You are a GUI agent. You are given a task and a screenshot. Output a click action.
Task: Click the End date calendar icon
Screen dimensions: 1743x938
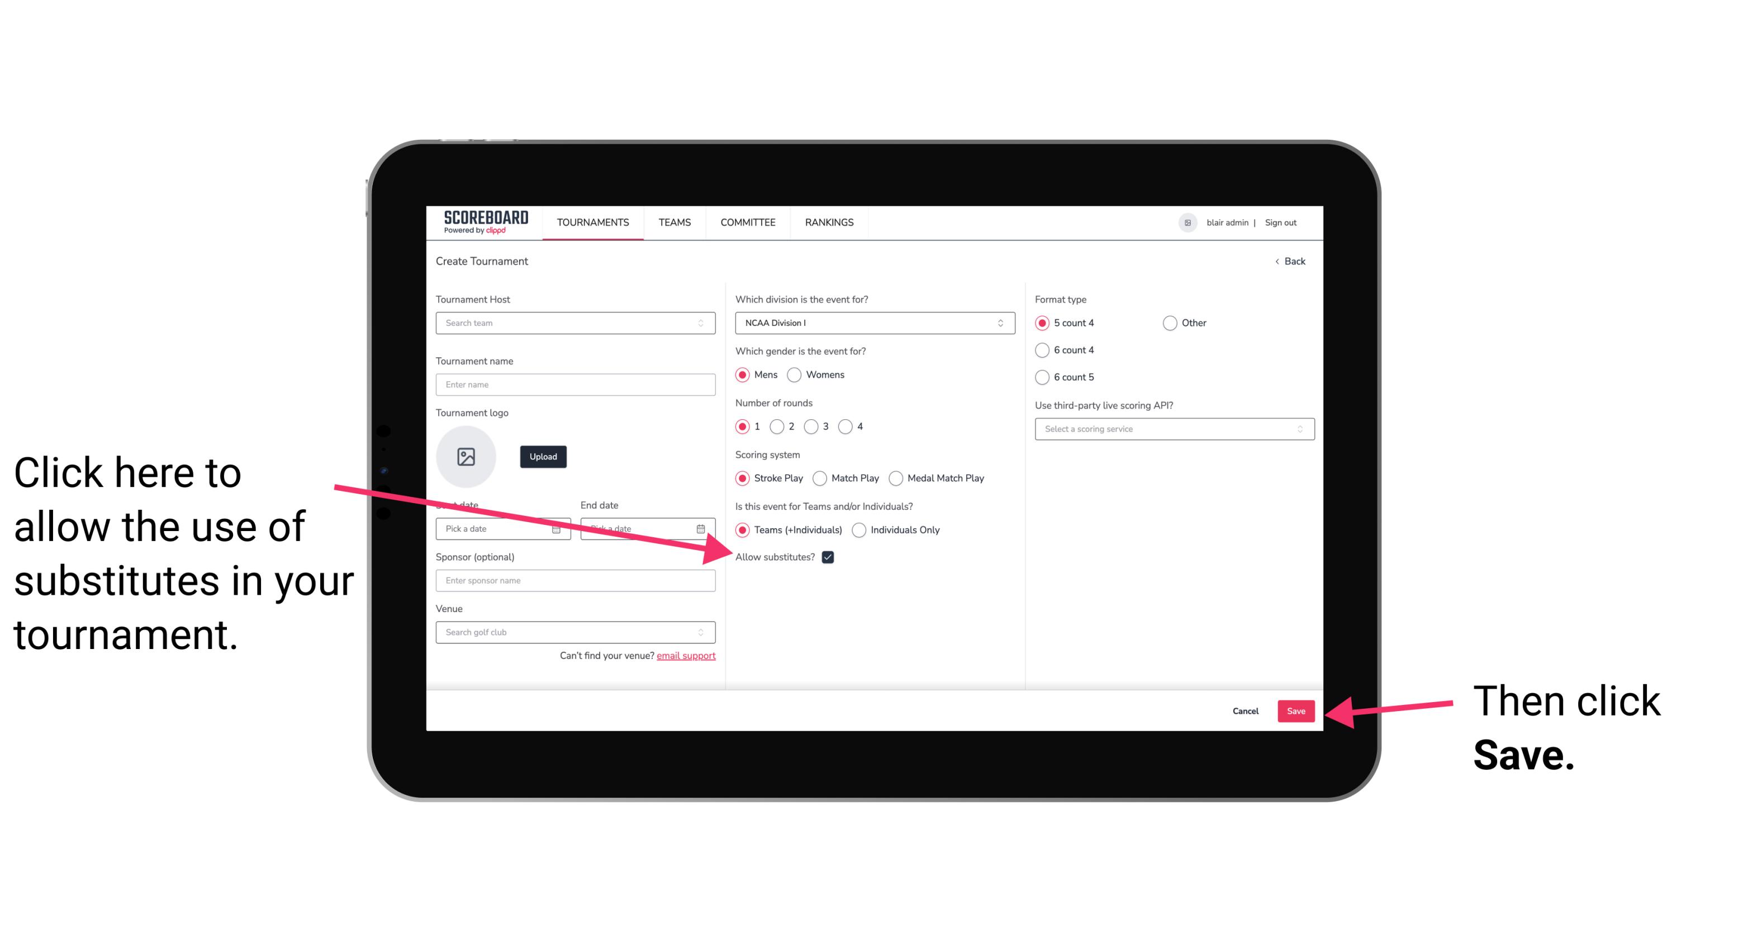[x=702, y=528]
